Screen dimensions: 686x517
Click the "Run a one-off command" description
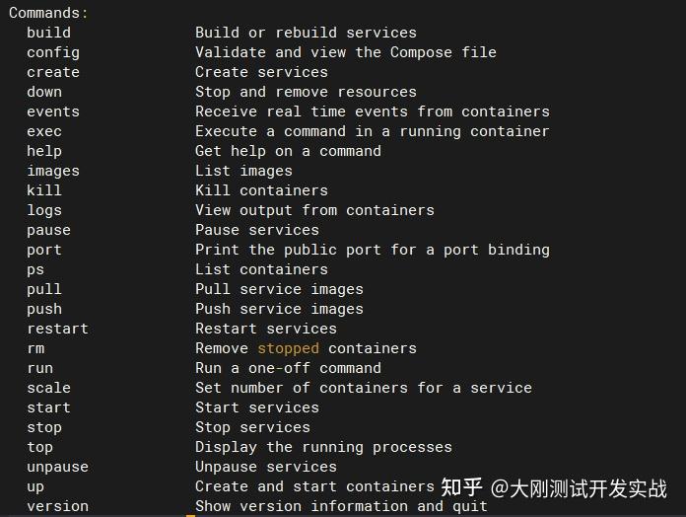coord(288,368)
